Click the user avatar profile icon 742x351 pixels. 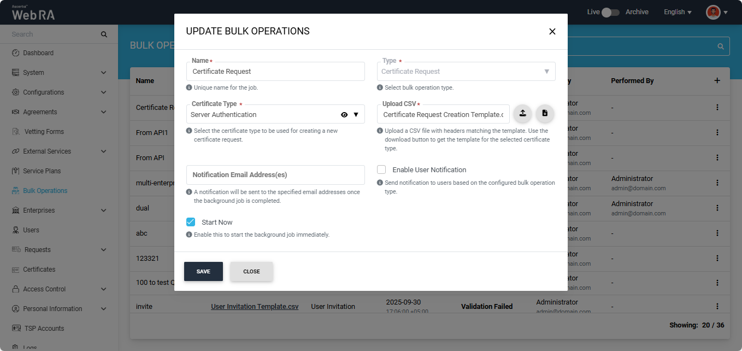coord(713,12)
